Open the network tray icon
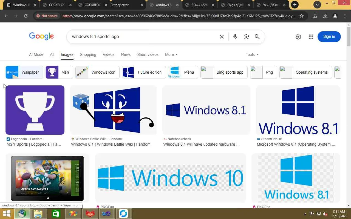Image resolution: width=351 pixels, height=219 pixels. pos(319,214)
